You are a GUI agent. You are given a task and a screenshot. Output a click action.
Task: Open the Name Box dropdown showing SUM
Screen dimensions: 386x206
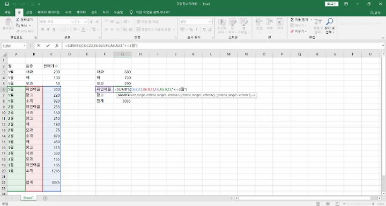24,45
